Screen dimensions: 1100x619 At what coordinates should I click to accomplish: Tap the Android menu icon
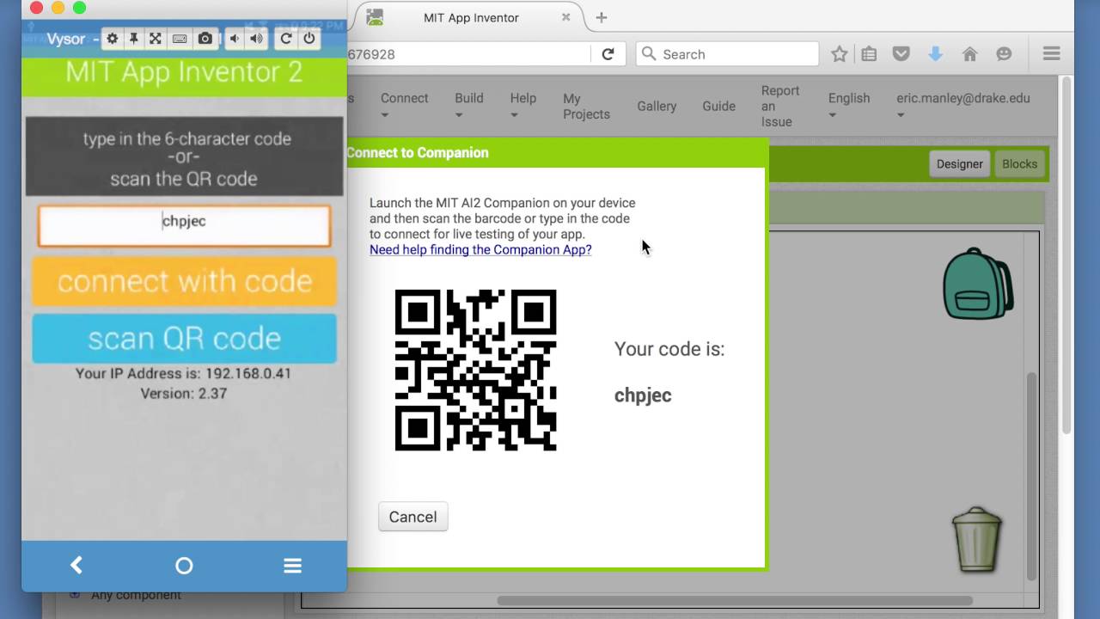292,565
